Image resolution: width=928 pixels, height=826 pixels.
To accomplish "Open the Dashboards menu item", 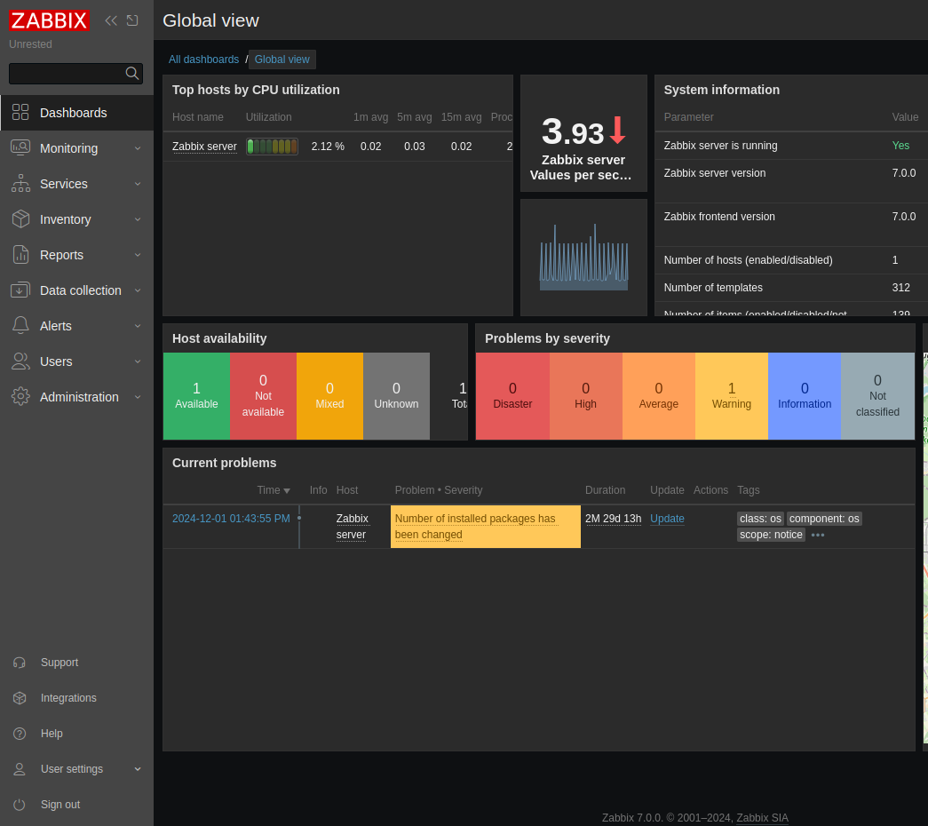I will pos(73,113).
